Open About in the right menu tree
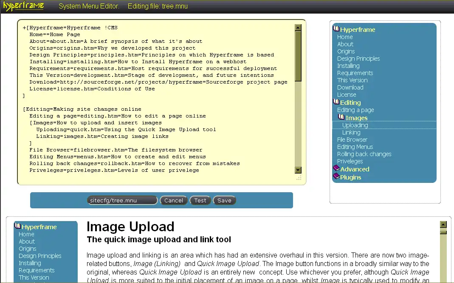Screen dimensions: 454x283 [345, 44]
